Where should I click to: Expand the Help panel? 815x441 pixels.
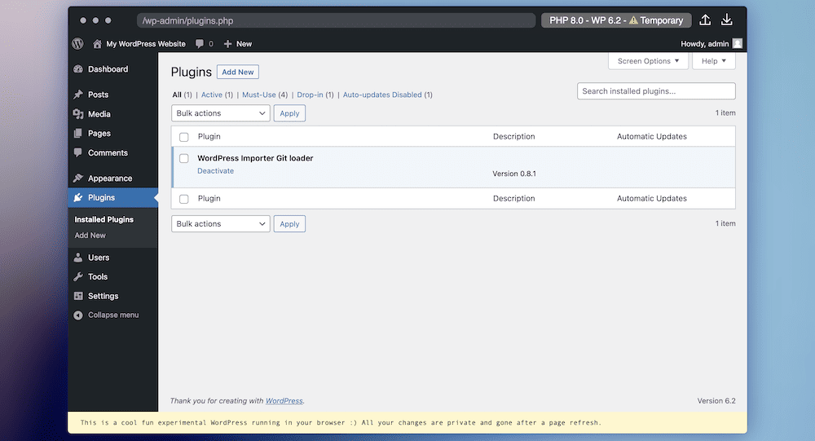click(714, 61)
